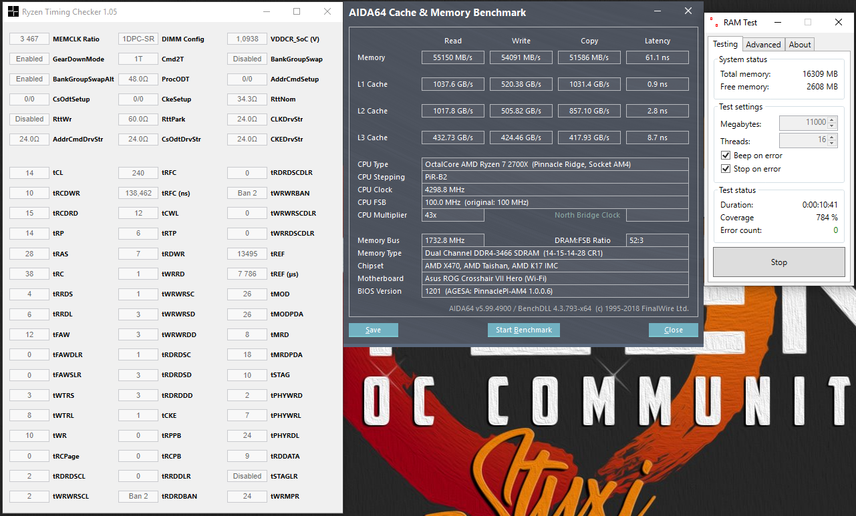856x516 pixels.
Task: Click the Threads input field
Action: coord(803,141)
